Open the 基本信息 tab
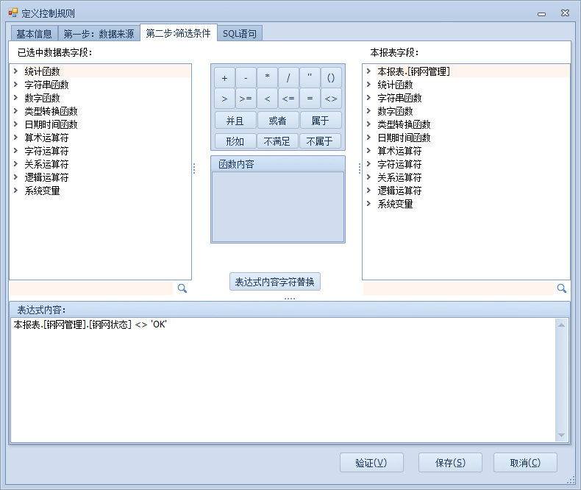Viewport: 581px width, 490px height. (x=34, y=34)
